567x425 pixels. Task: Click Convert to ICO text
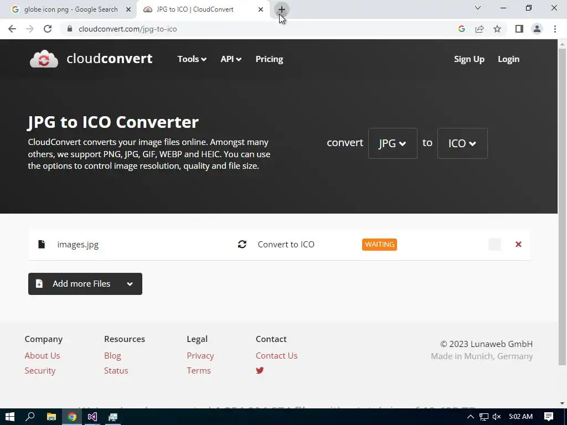tap(286, 244)
